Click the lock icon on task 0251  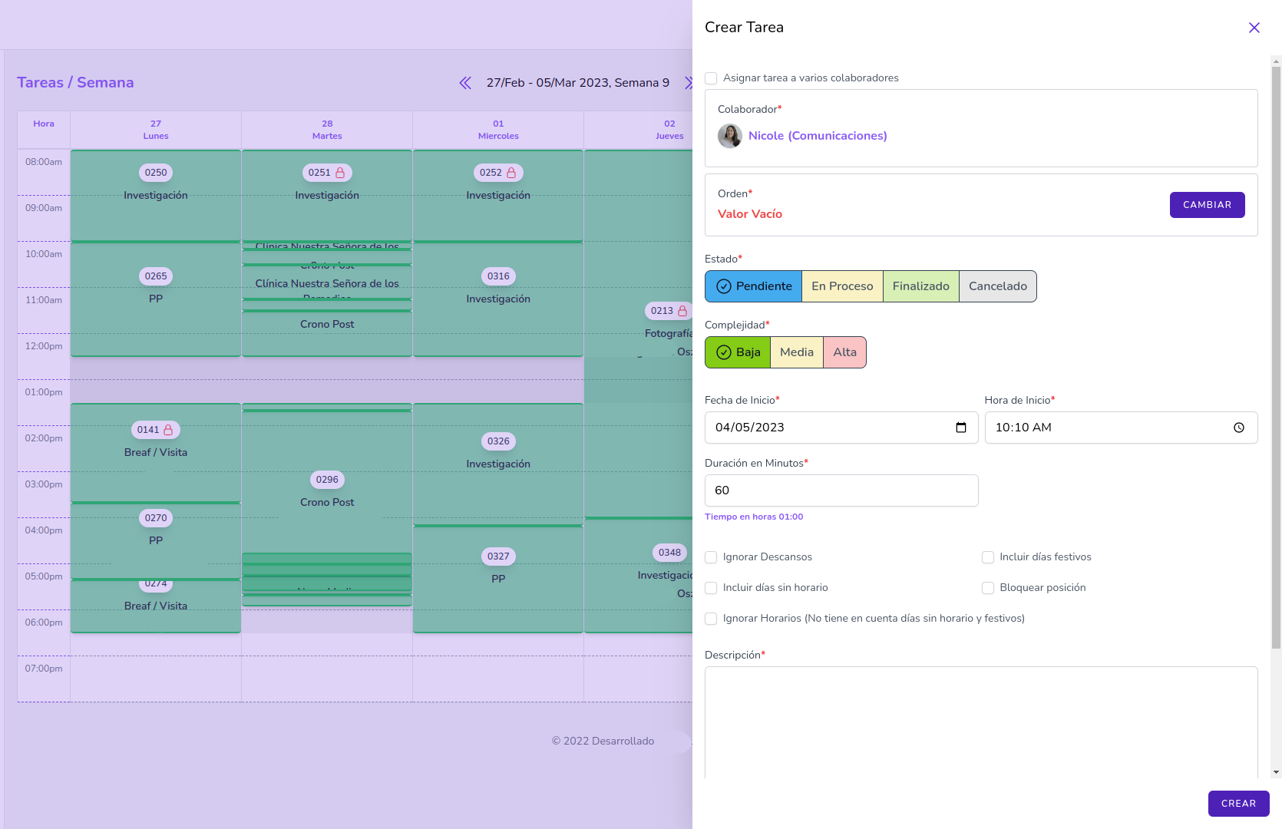[340, 173]
